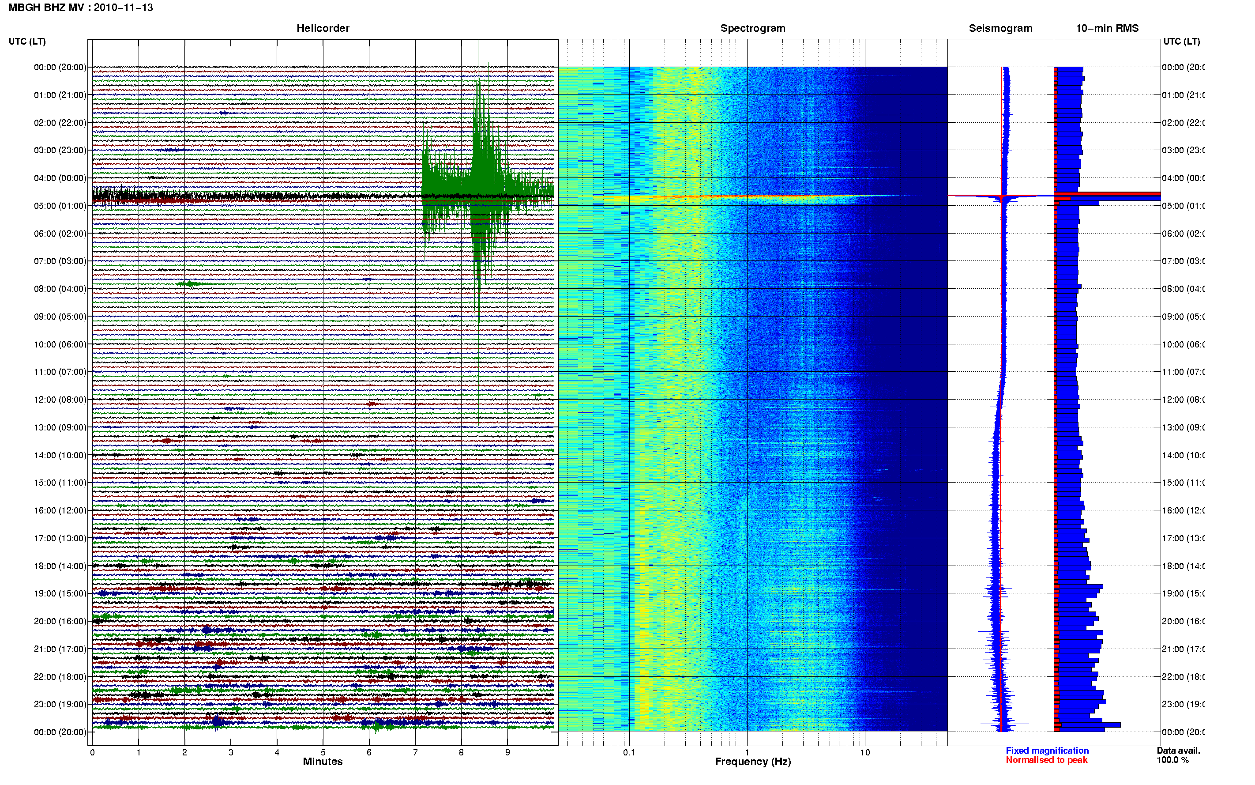This screenshot has width=1255, height=785.
Task: Click the left time label '21:00 (17:00)'
Action: click(60, 649)
